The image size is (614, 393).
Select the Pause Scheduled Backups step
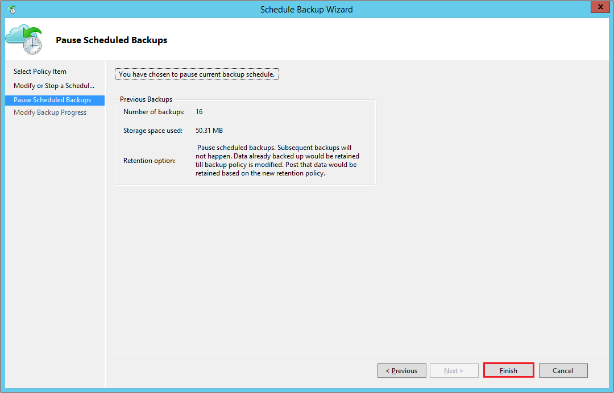51,99
